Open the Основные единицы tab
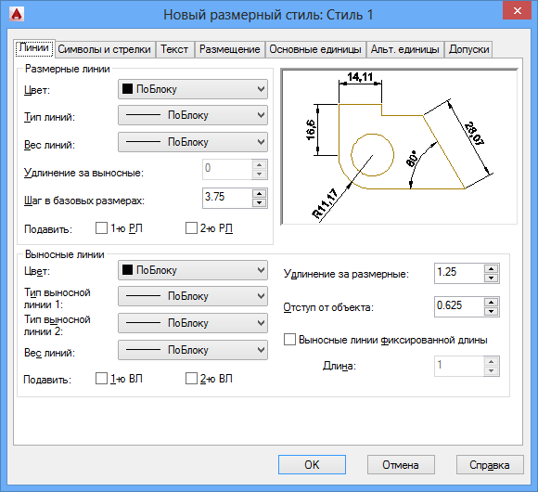Image resolution: width=538 pixels, height=492 pixels. pyautogui.click(x=315, y=49)
